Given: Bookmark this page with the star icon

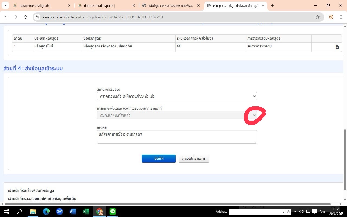Looking at the screenshot, I should point(318,17).
